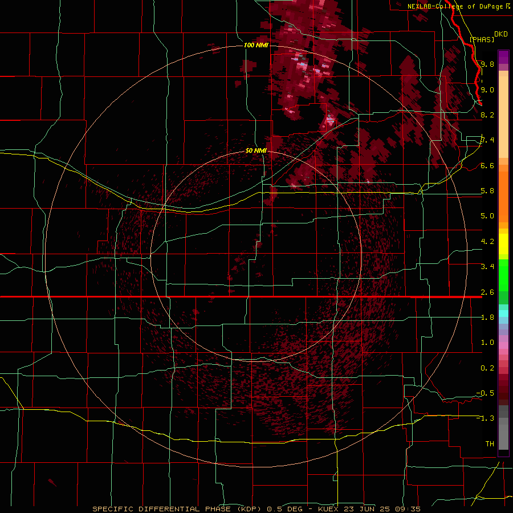
Task: Click the TH threshold label
Action: [490, 444]
